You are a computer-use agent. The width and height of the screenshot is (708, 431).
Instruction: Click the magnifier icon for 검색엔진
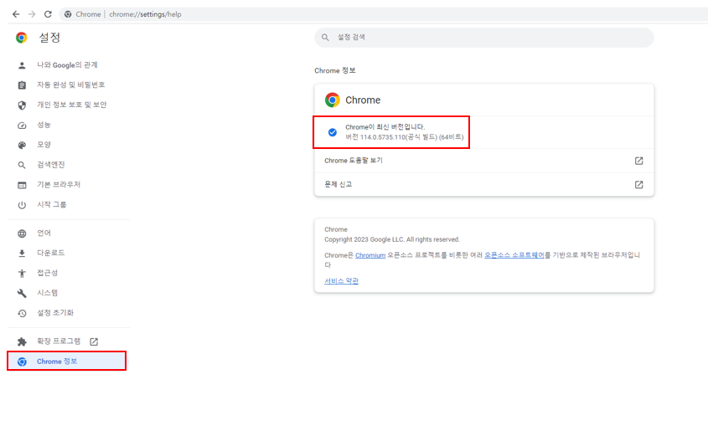22,165
